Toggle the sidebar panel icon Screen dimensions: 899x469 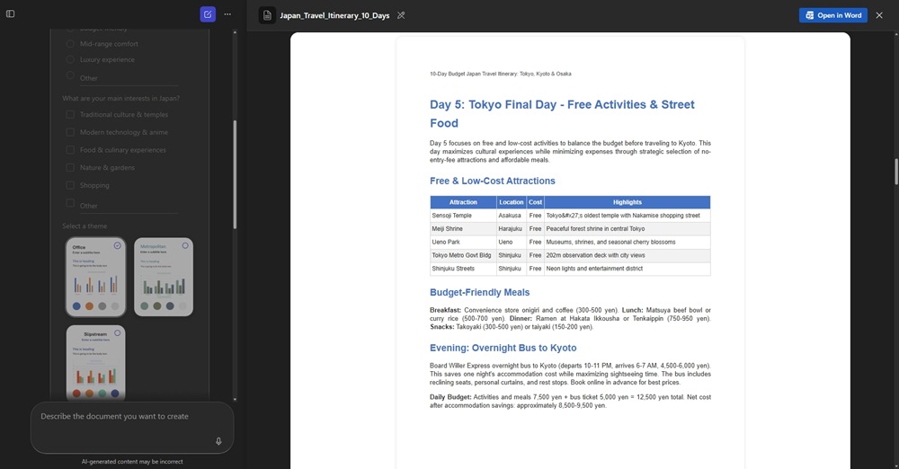pos(11,14)
